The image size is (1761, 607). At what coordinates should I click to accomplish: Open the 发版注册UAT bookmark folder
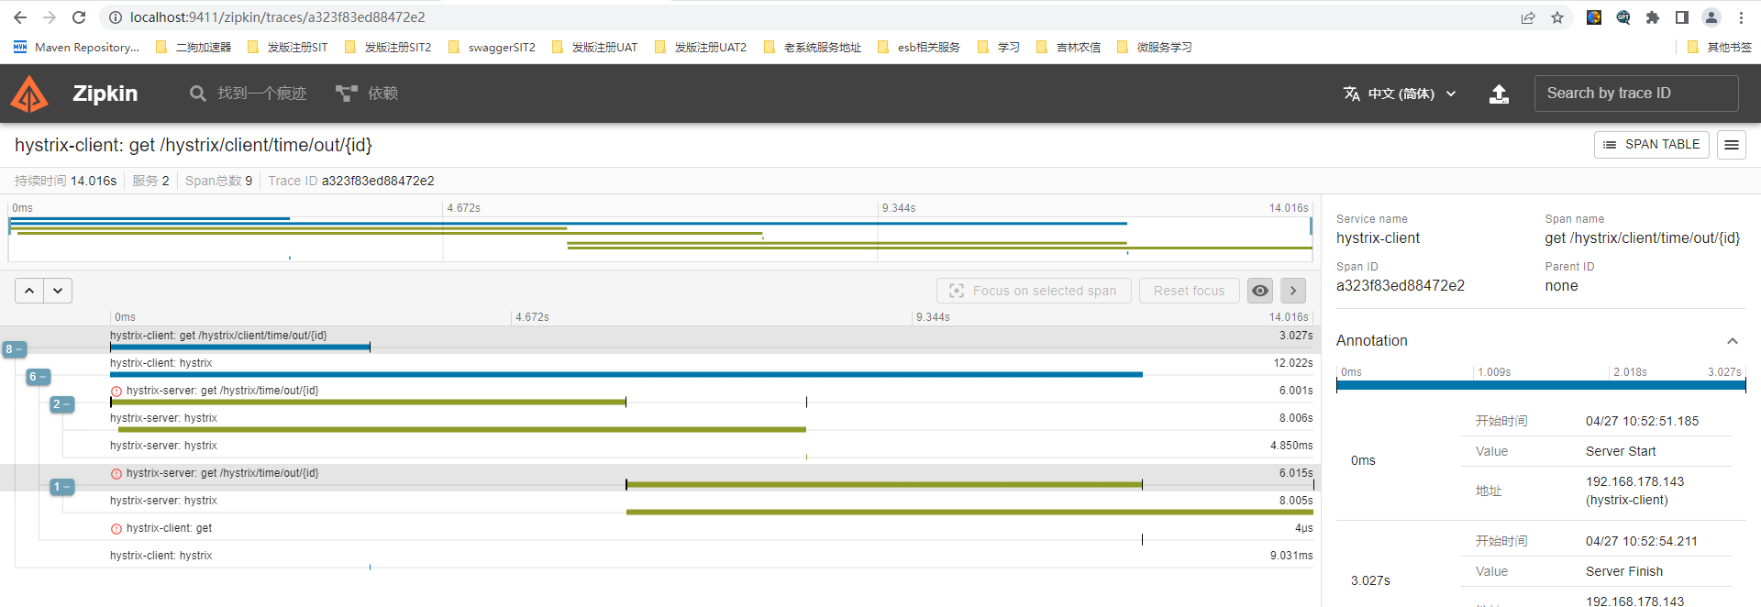[x=594, y=47]
